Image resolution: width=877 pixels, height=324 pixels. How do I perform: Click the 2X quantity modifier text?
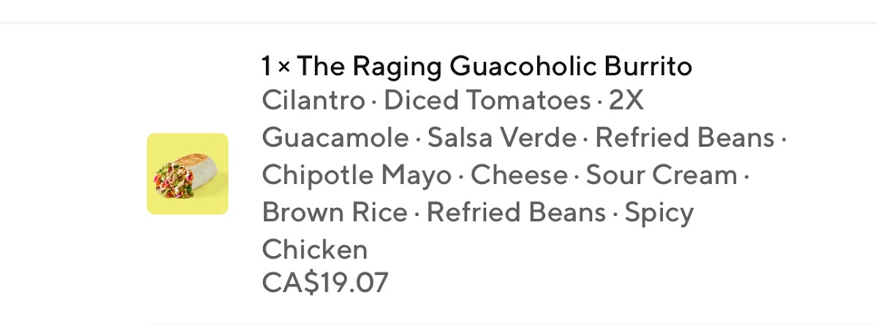(626, 100)
